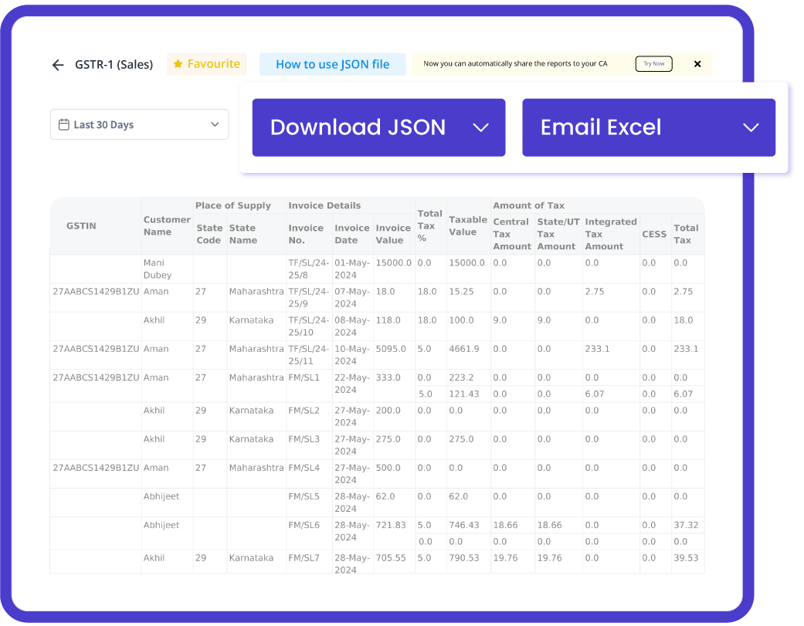Select invoice FM/SL7 for Akhil

point(307,557)
